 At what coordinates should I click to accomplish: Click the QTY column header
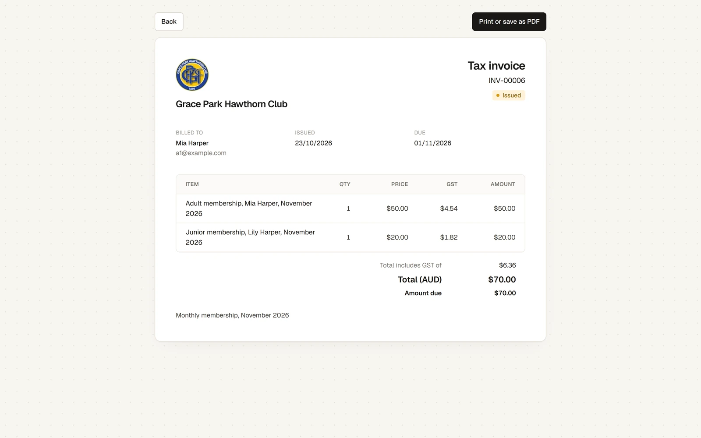345,184
